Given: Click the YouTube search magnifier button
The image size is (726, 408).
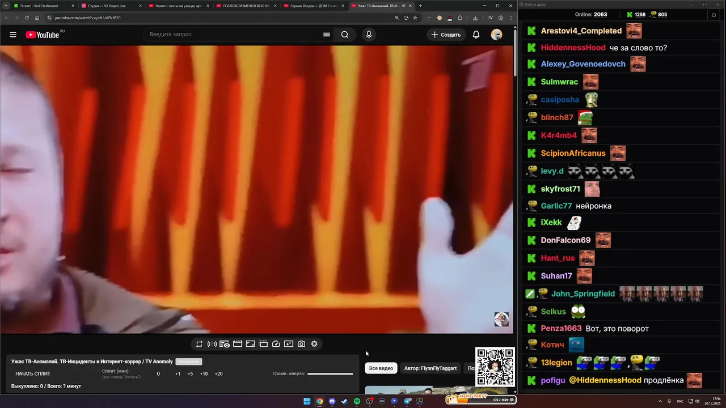Looking at the screenshot, I should tap(345, 35).
